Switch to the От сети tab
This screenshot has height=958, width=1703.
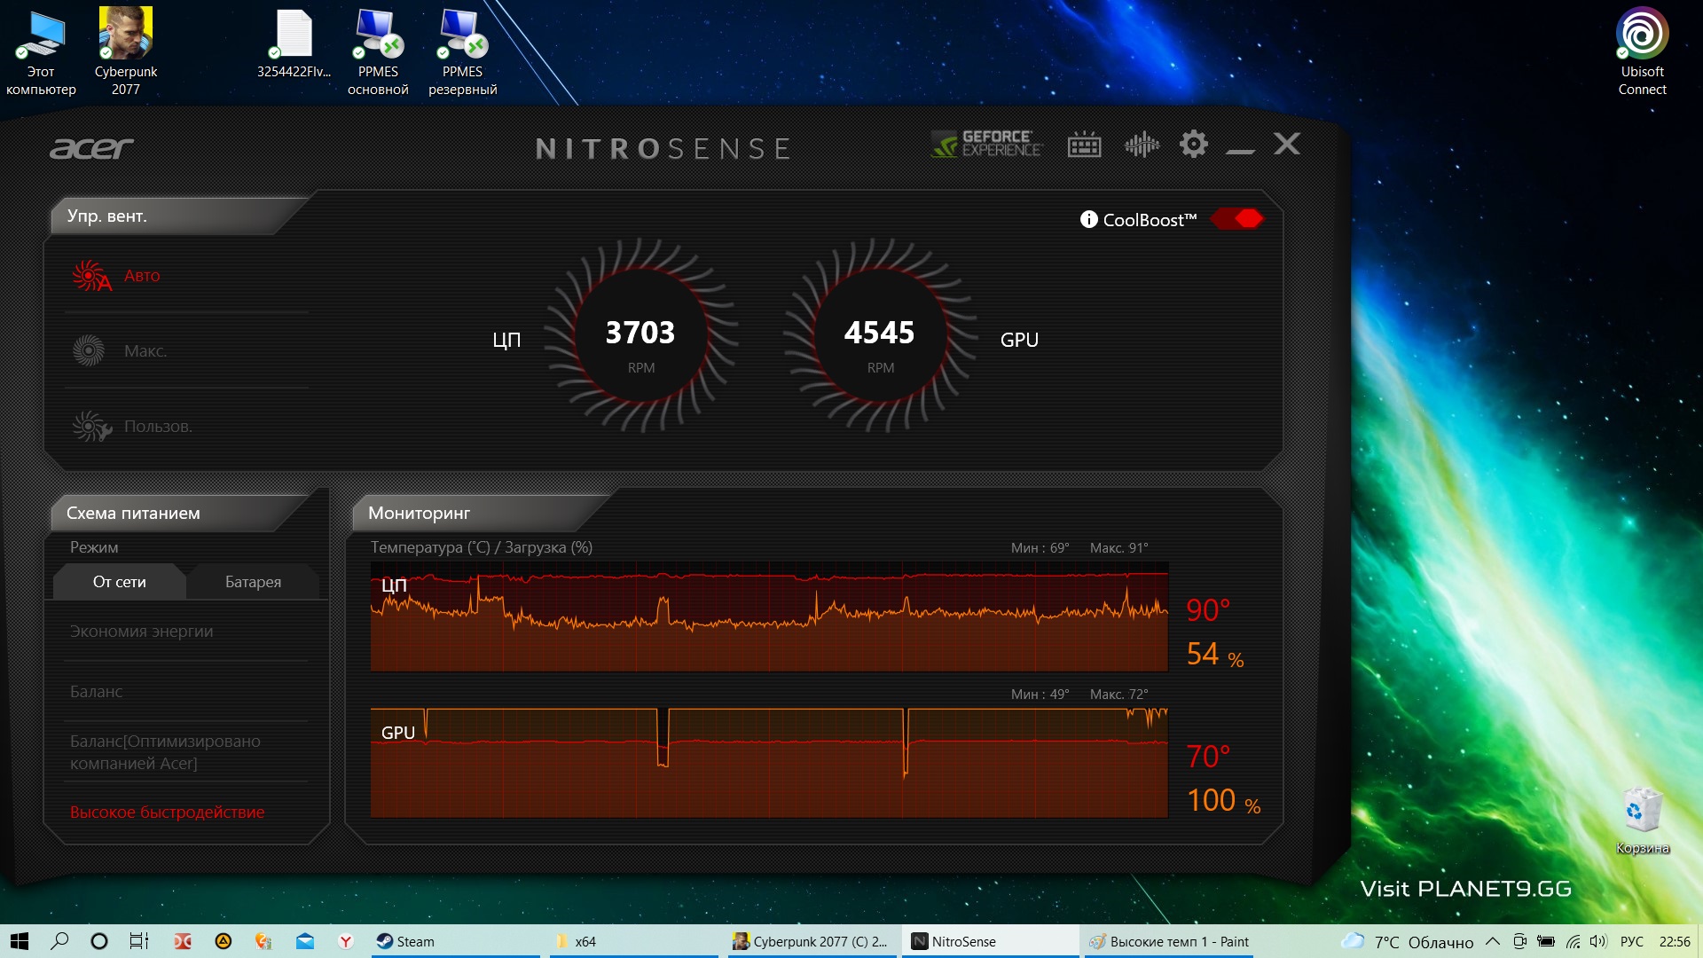(x=119, y=582)
